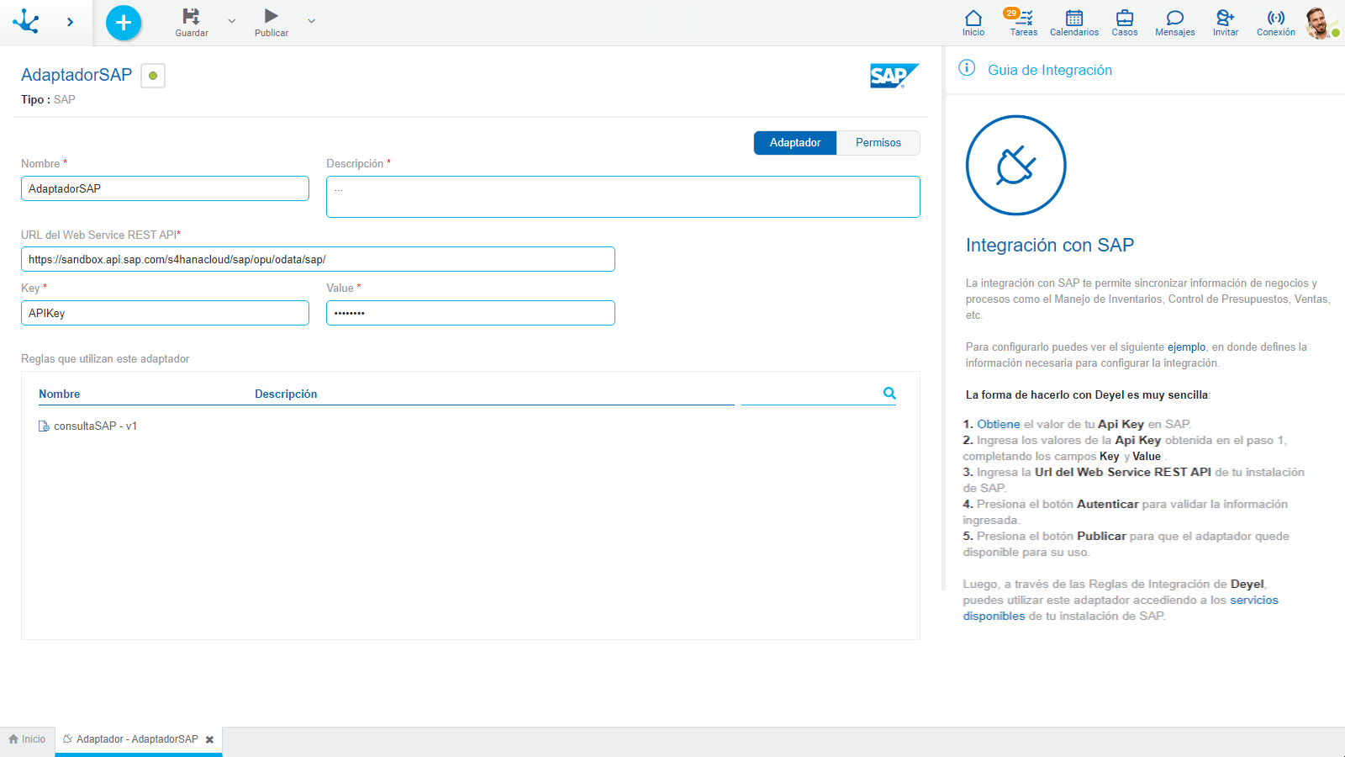Image resolution: width=1345 pixels, height=757 pixels.
Task: Open the Calendarios icon
Action: pos(1074,18)
